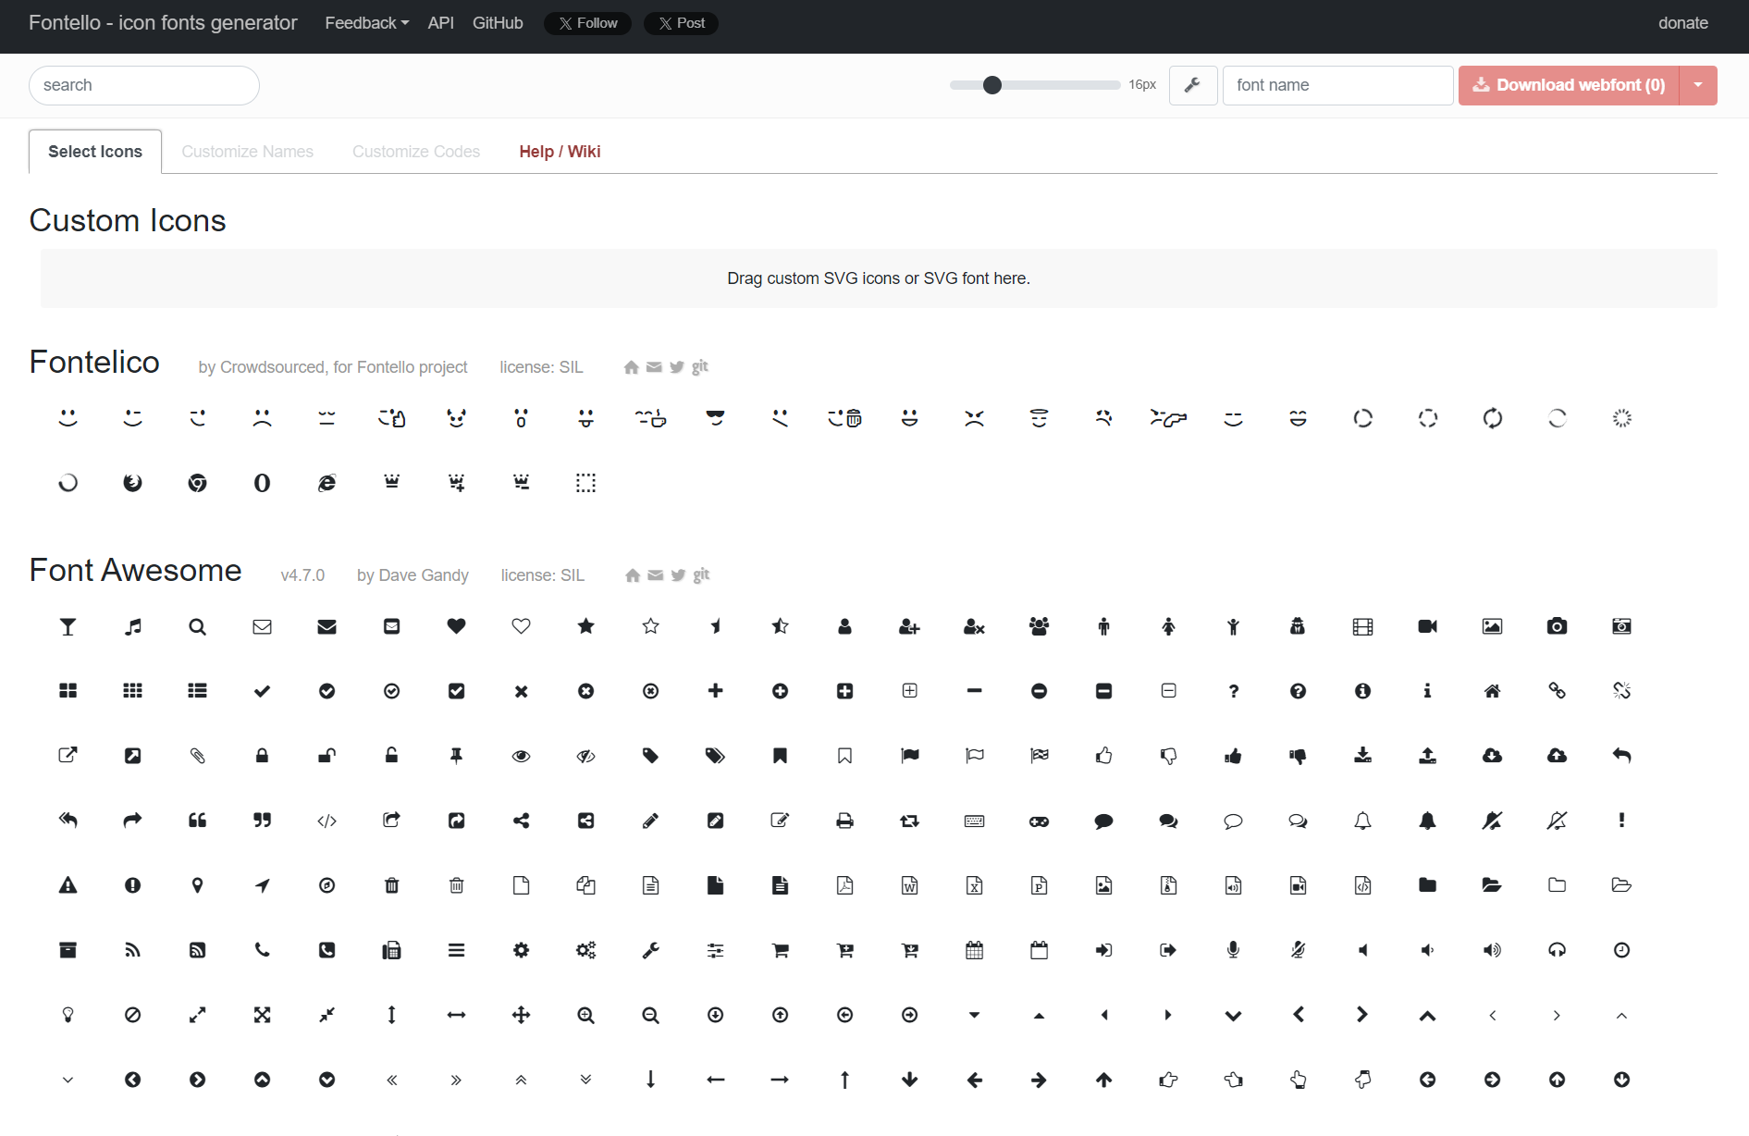Choose the filled trash can icon

(392, 885)
